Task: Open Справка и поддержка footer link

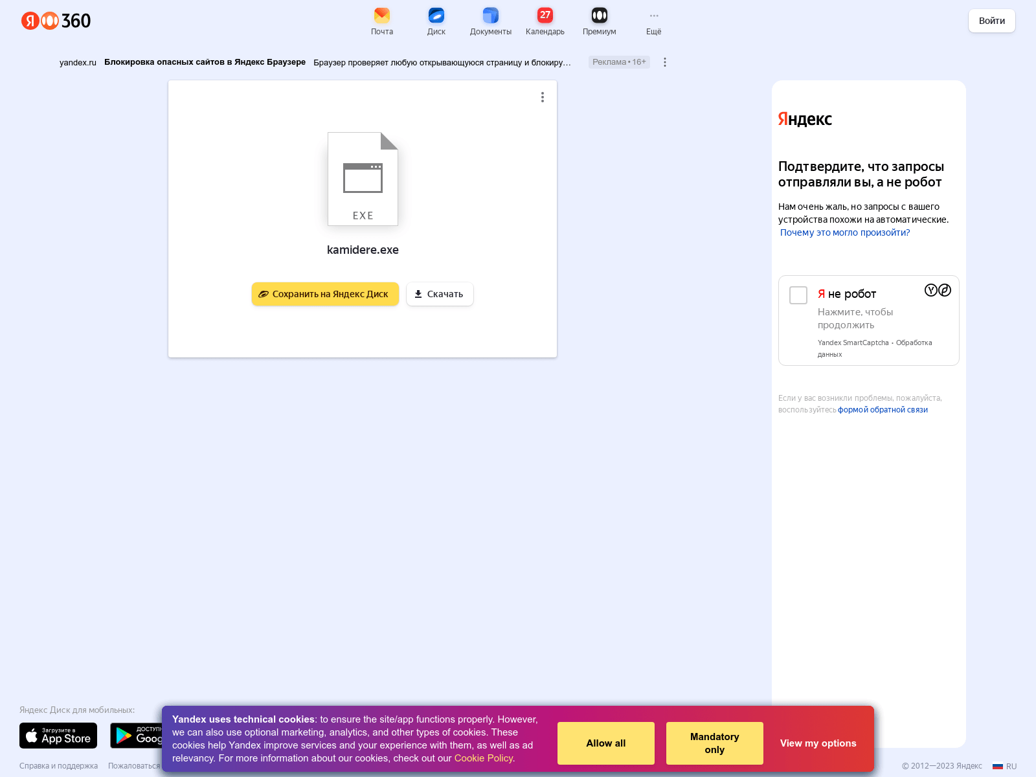Action: (59, 766)
